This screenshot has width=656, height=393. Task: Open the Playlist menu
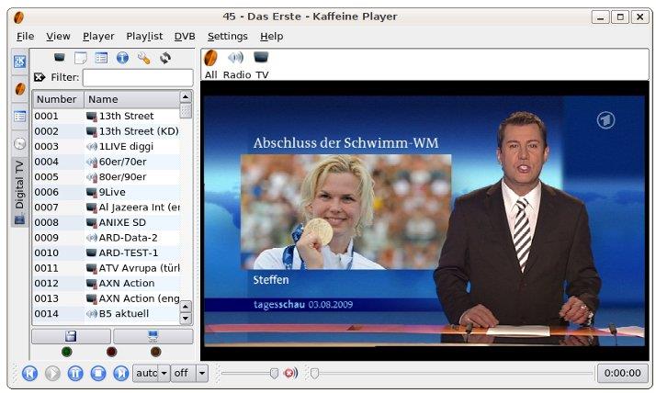click(144, 37)
